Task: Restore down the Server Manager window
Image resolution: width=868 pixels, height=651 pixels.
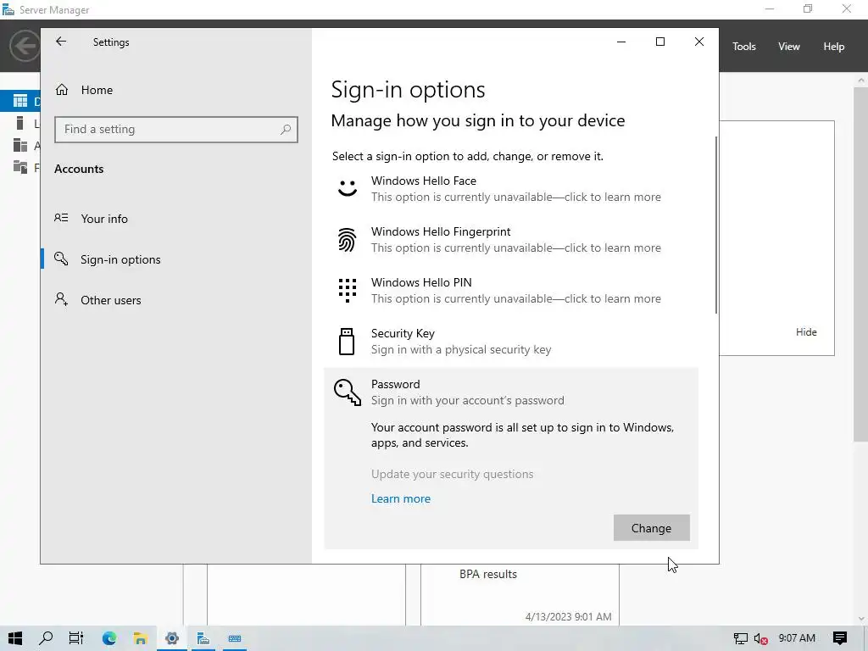Action: pyautogui.click(x=808, y=8)
